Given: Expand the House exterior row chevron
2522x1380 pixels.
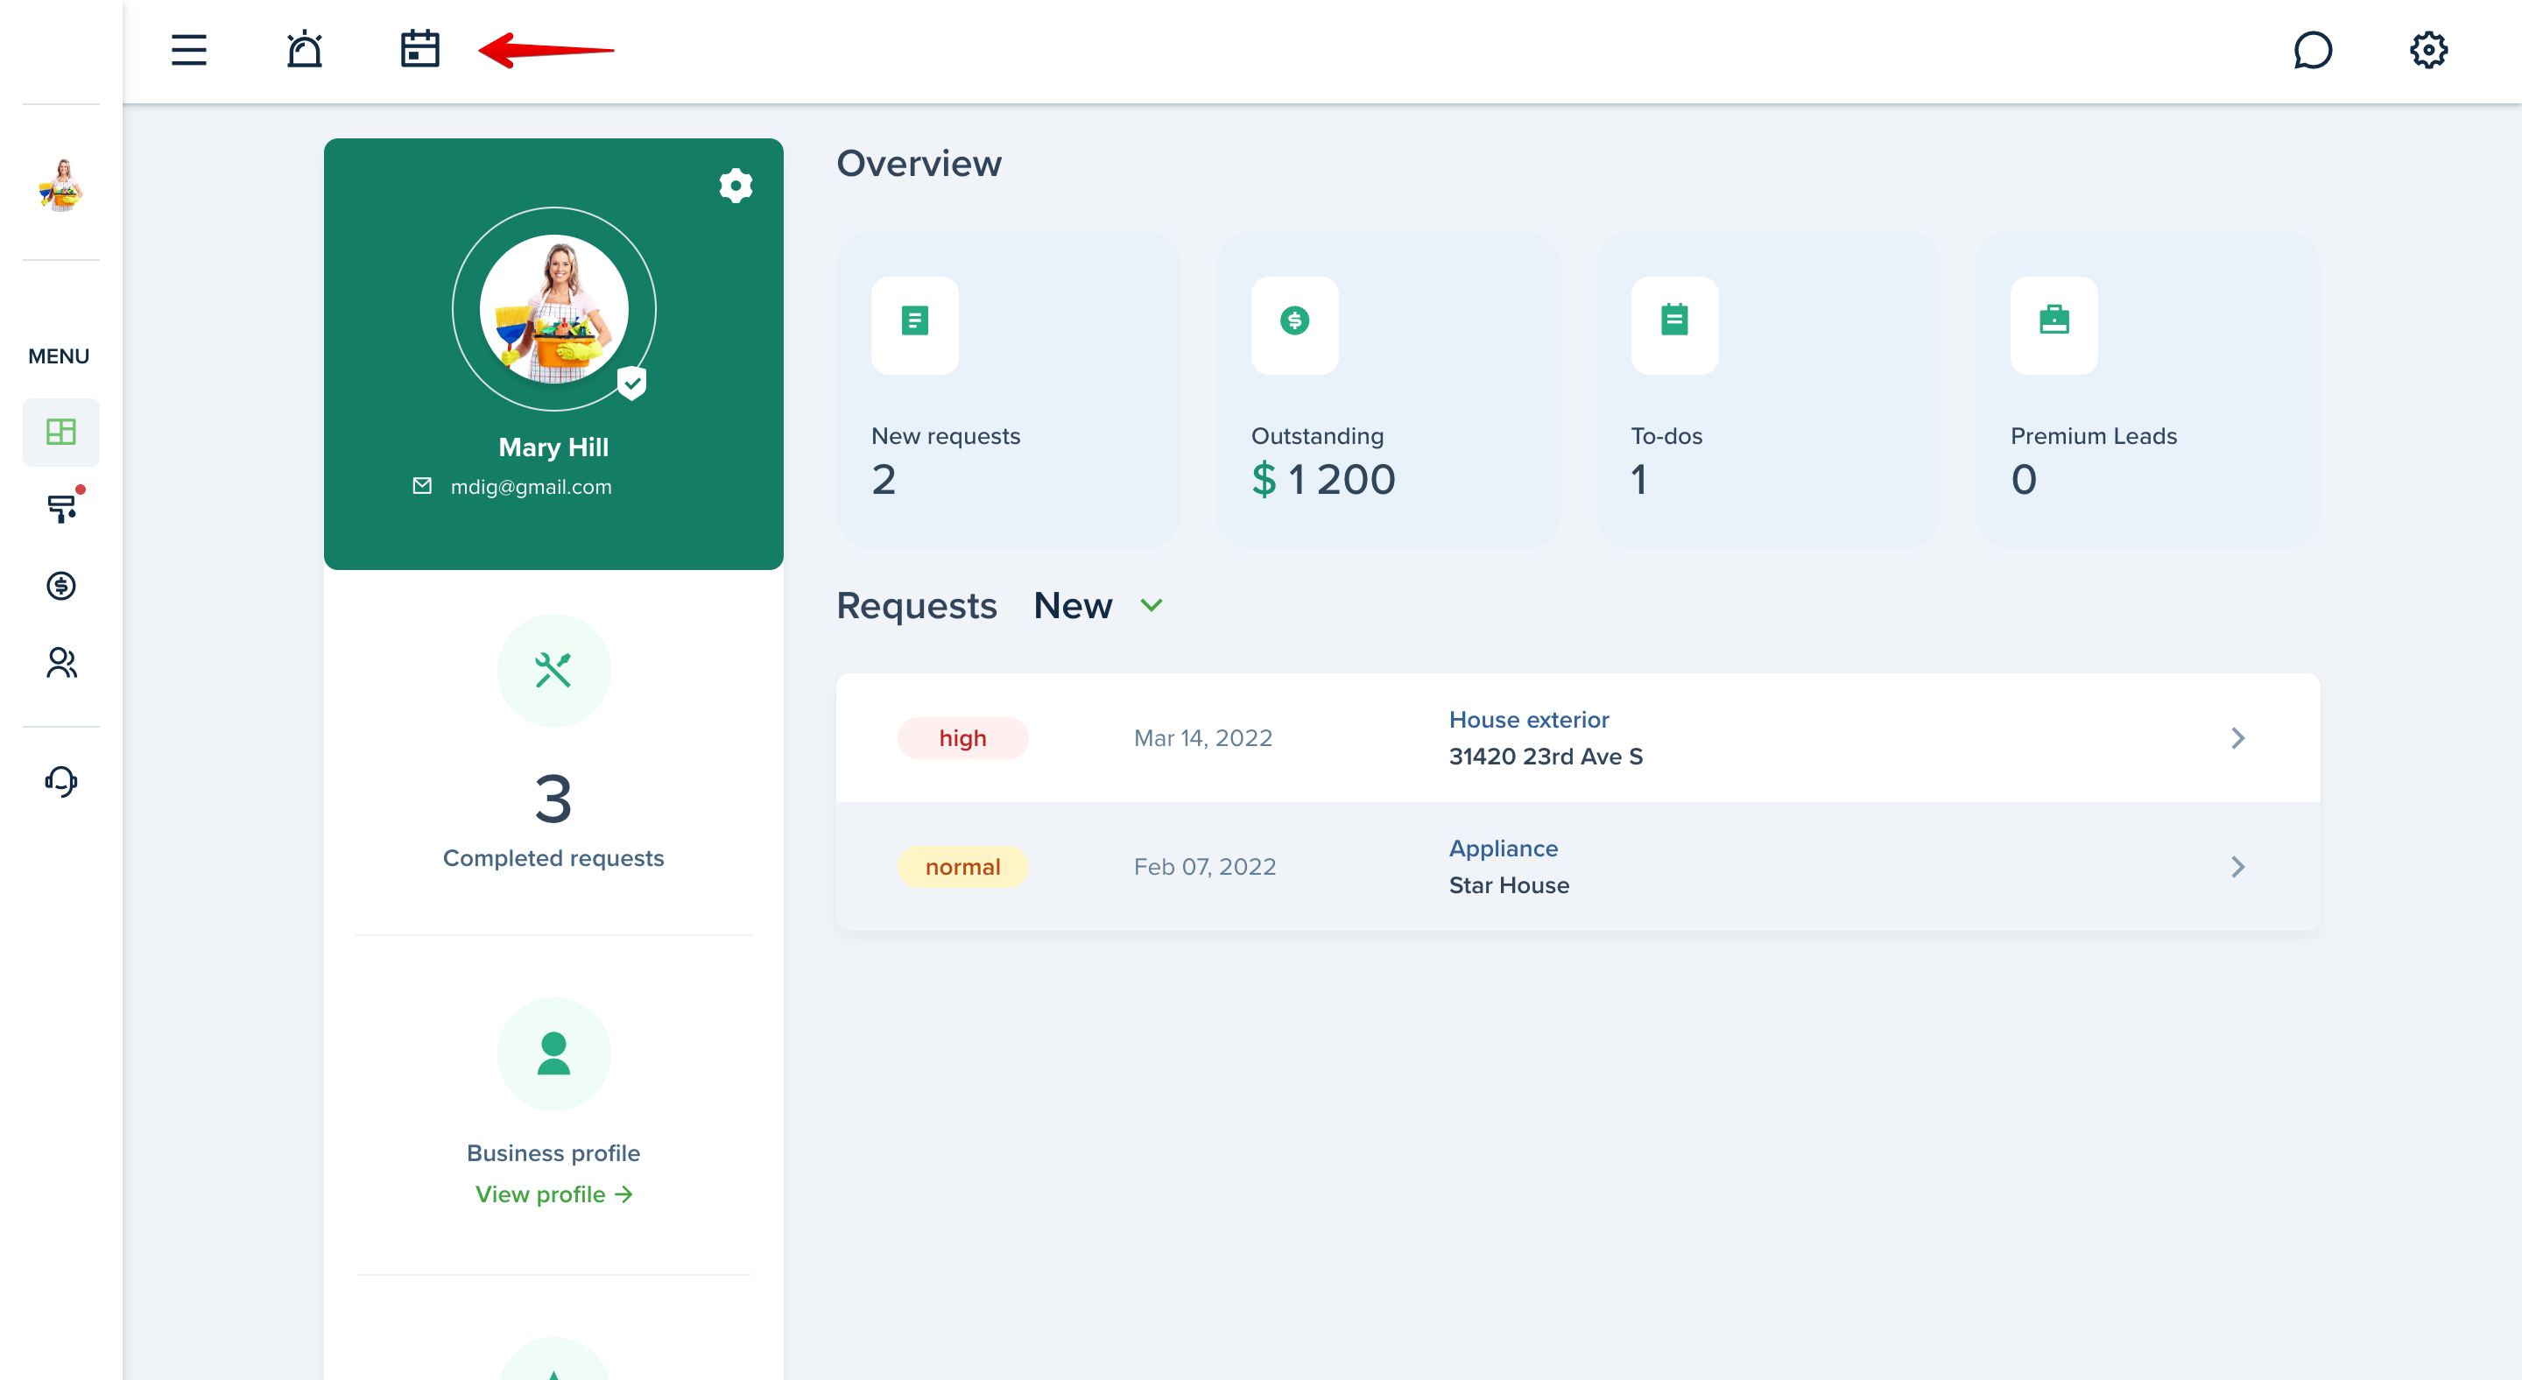Looking at the screenshot, I should point(2237,738).
